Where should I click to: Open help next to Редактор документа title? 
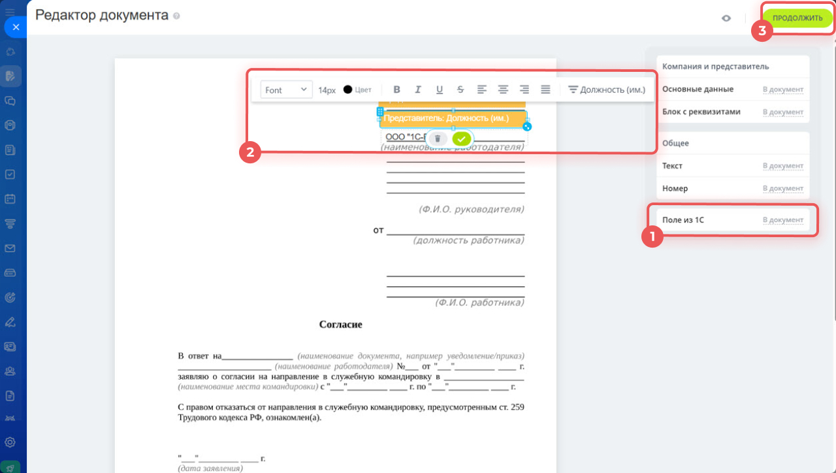point(177,16)
